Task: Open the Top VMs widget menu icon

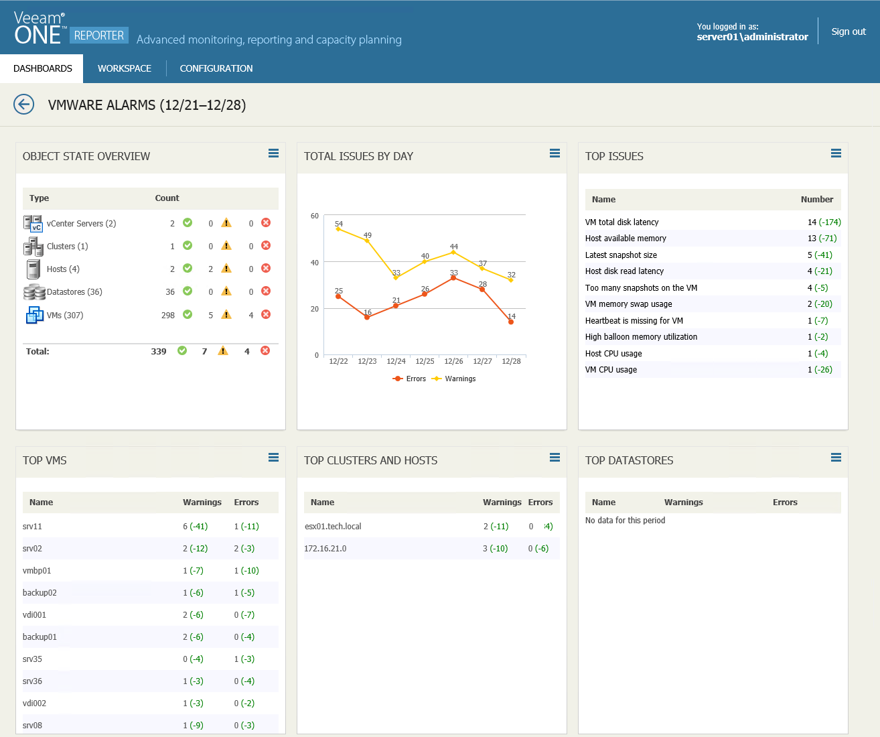Action: coord(273,458)
